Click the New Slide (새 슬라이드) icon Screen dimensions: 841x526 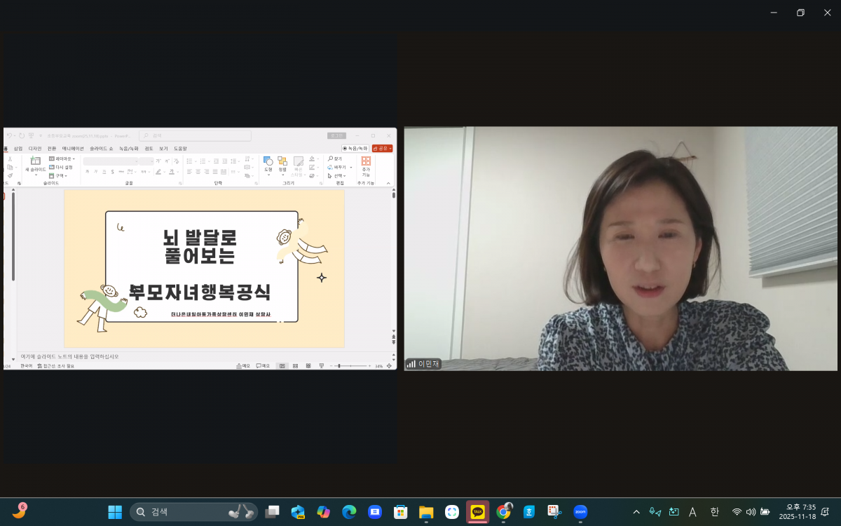[35, 161]
